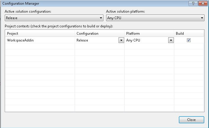Click the empty row below WorkspaceAddin
This screenshot has width=209, height=128.
click(105, 46)
